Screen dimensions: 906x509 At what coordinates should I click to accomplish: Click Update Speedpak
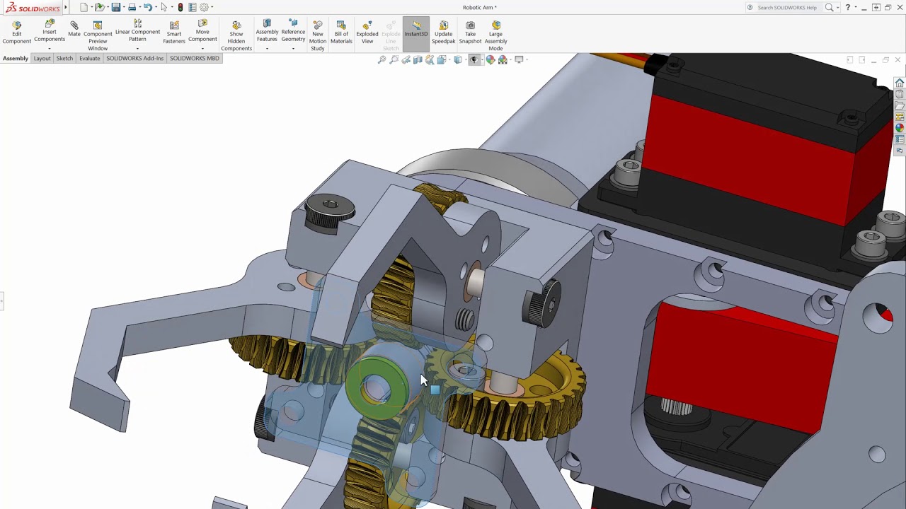click(444, 33)
